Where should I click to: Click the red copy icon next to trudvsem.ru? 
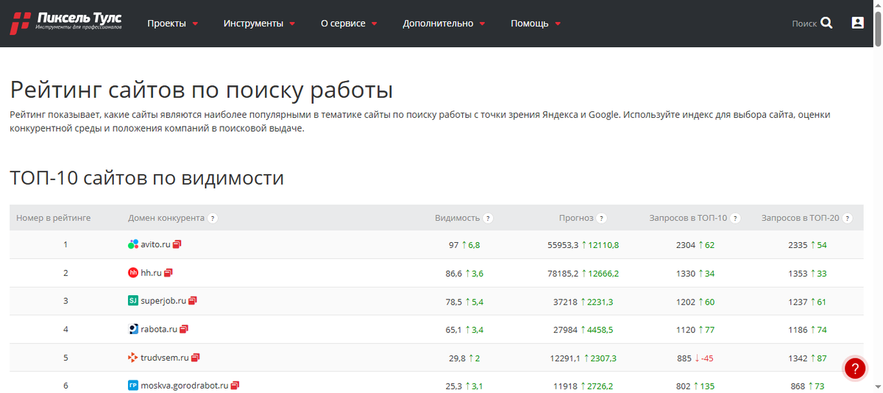coord(196,358)
